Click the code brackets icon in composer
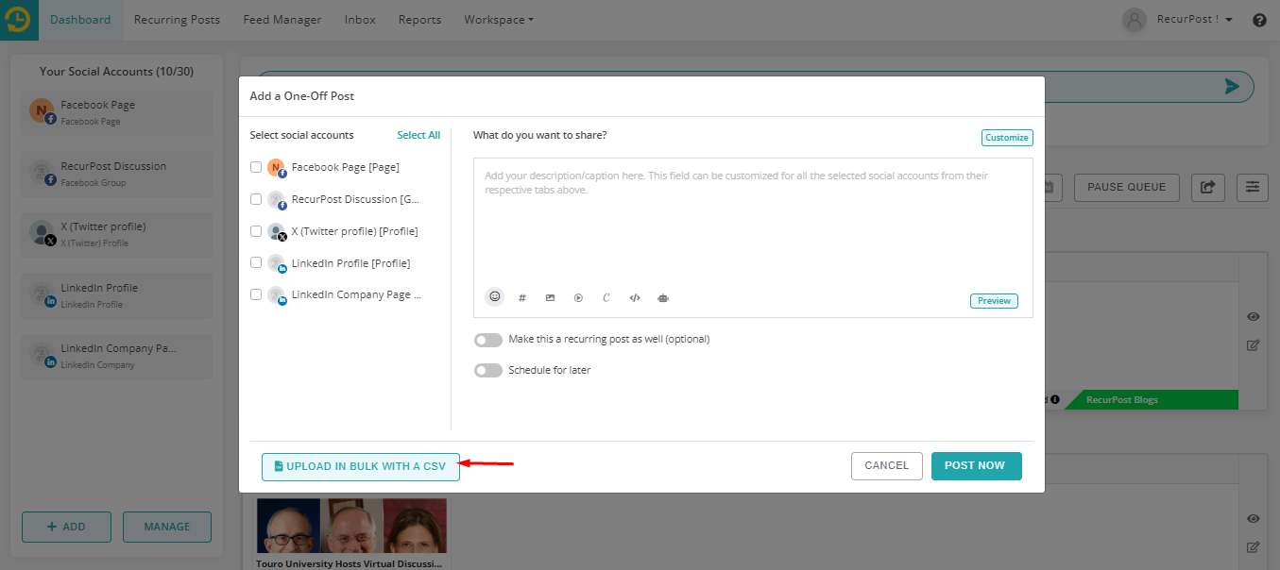1280x570 pixels. [x=635, y=298]
